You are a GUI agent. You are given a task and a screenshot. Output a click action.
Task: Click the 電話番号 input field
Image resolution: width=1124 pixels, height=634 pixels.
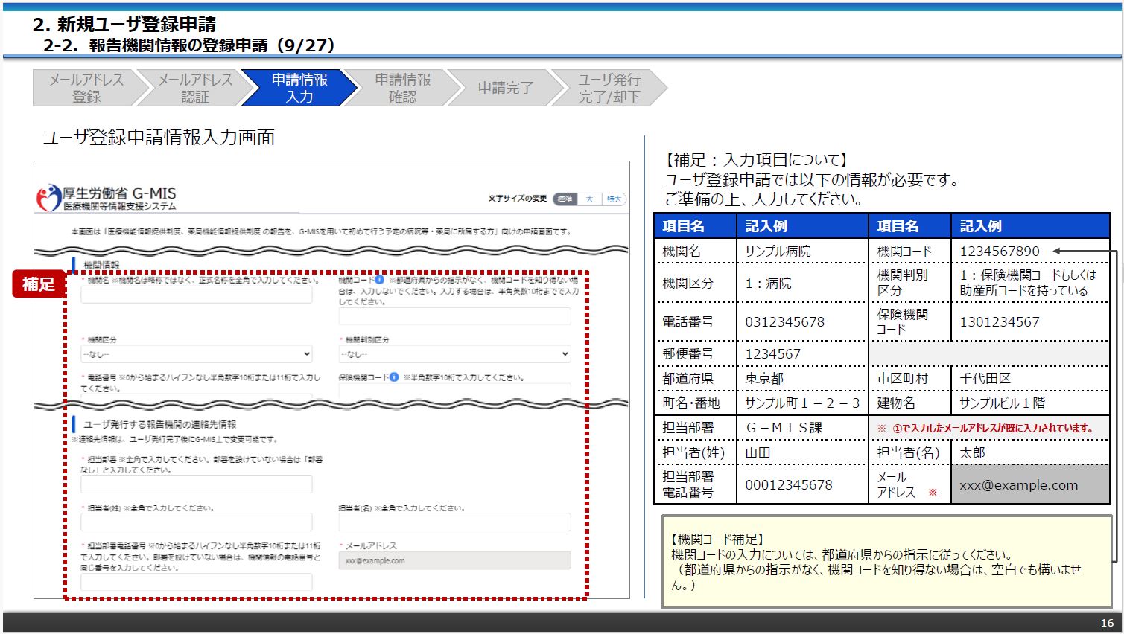tap(197, 398)
